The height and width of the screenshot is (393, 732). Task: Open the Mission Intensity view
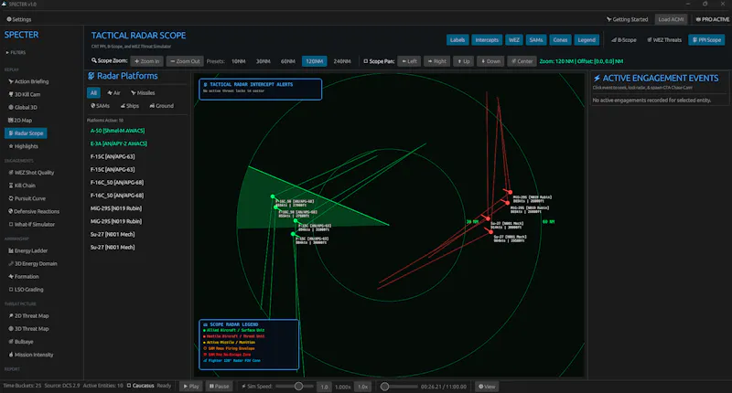pos(31,355)
